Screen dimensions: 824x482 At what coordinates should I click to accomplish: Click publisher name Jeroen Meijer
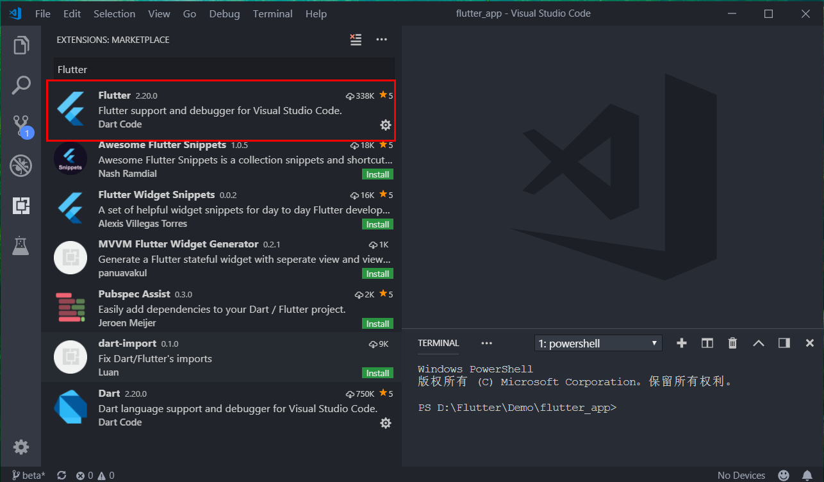pyautogui.click(x=127, y=323)
